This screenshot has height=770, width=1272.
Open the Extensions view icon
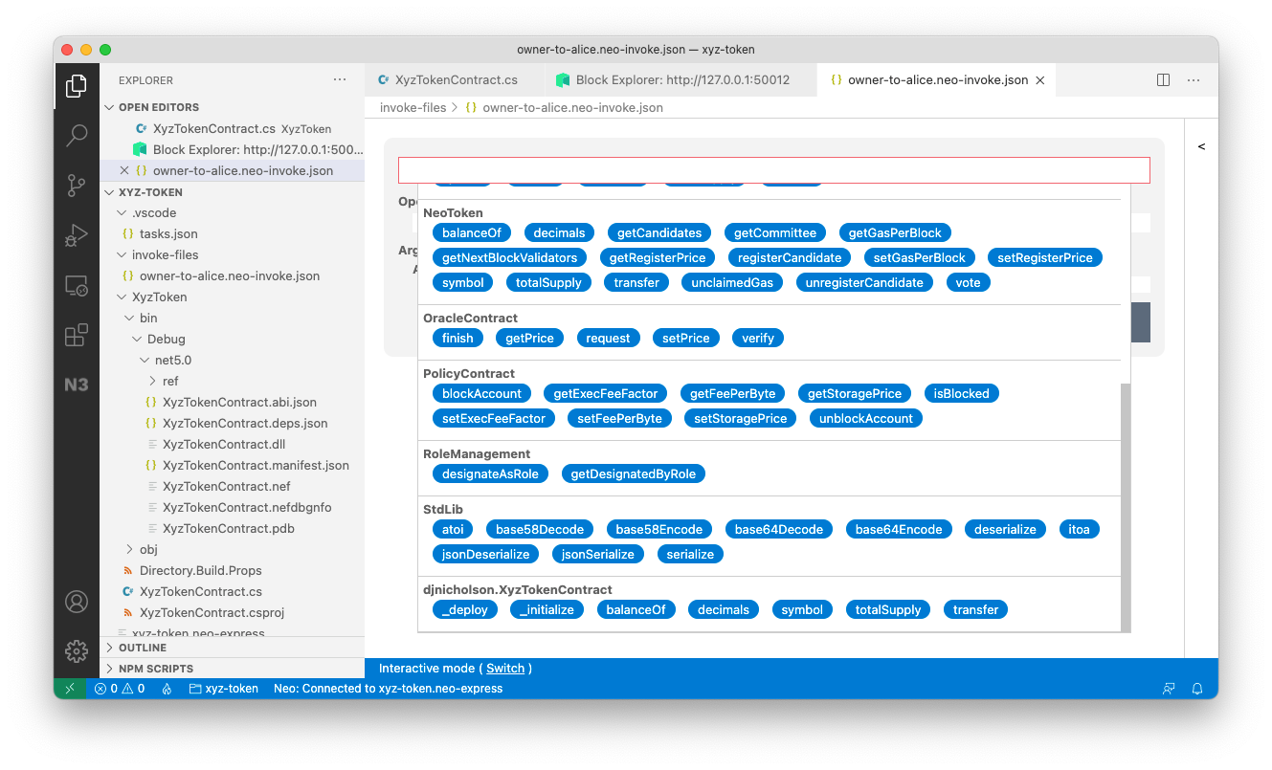tap(77, 335)
